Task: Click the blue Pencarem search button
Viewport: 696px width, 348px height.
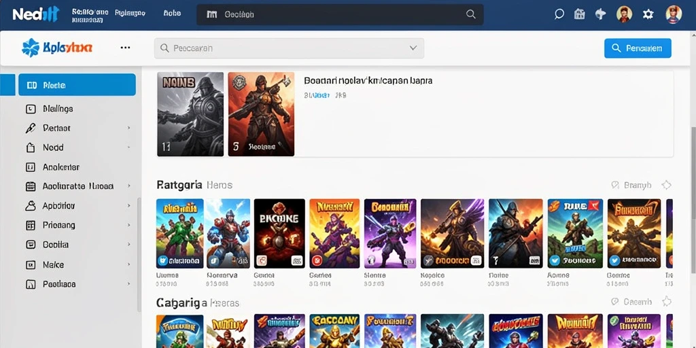Action: pyautogui.click(x=638, y=48)
